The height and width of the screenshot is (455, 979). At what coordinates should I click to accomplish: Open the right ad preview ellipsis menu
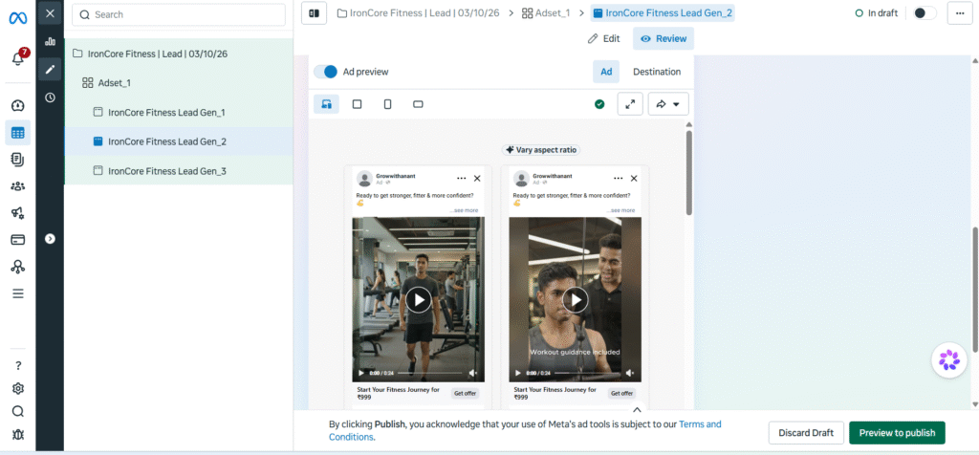[619, 179]
